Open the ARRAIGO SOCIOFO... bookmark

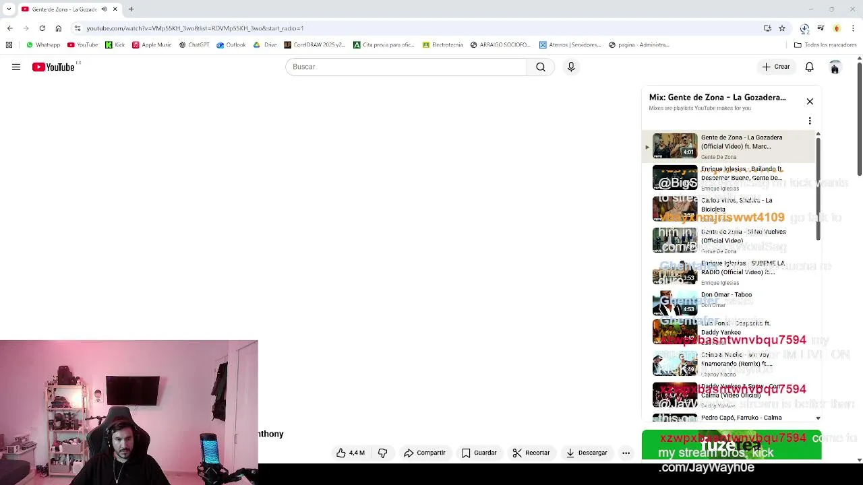[x=501, y=45]
